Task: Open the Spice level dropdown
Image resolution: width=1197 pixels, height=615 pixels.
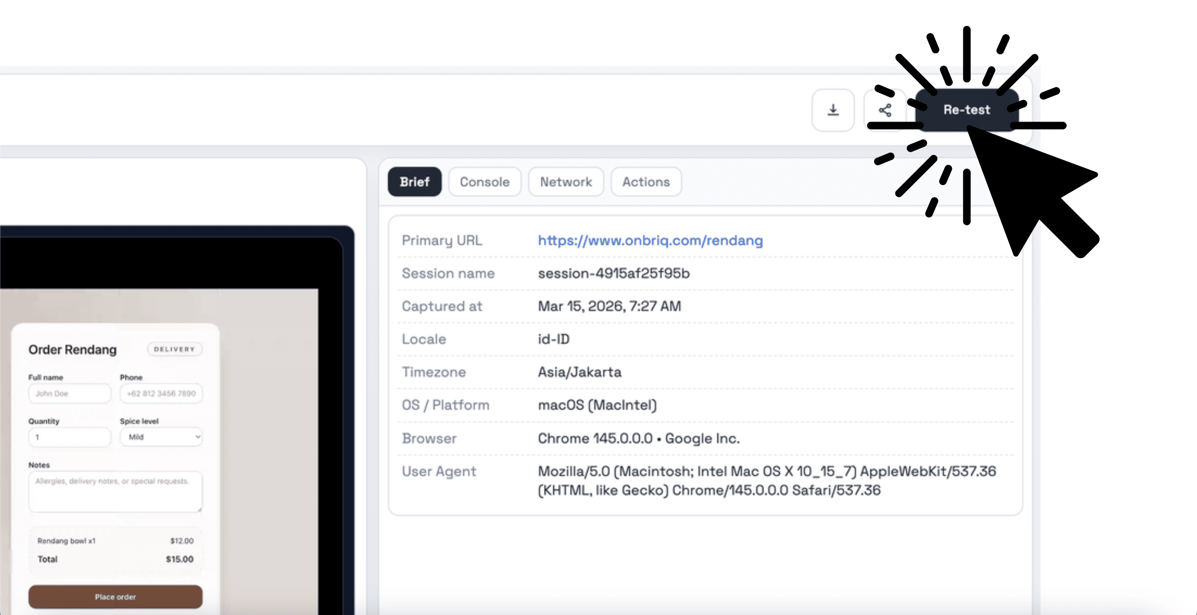Action: pyautogui.click(x=161, y=437)
